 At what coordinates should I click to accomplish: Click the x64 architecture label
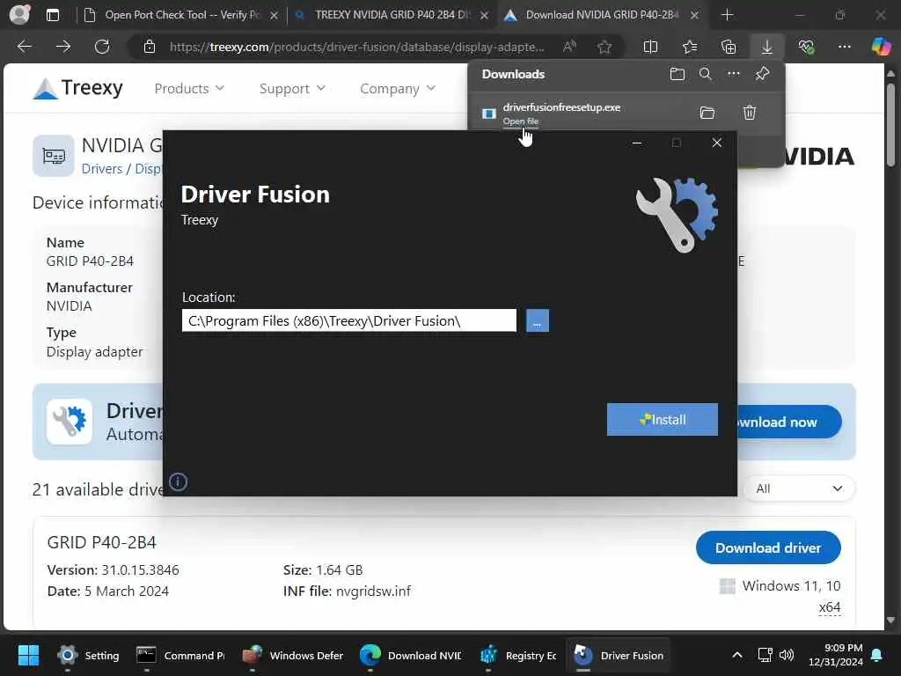click(x=829, y=607)
